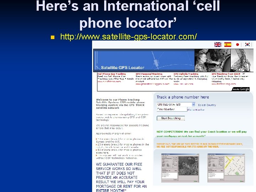The width and height of the screenshot is (256, 192).
Task: Open the GPS Vehicle Tracking ad link
Action: tap(186, 74)
